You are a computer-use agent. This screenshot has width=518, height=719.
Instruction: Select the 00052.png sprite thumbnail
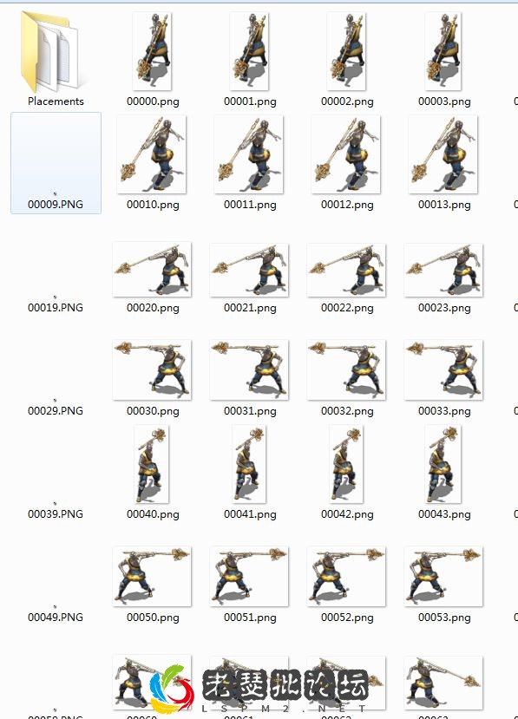[x=346, y=577]
